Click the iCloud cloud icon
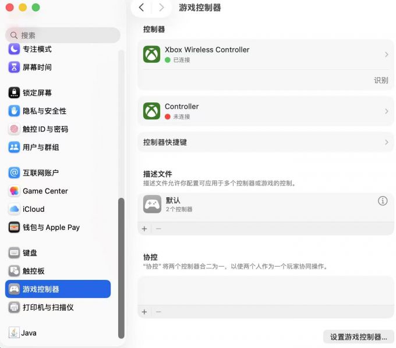This screenshot has width=396, height=348. click(x=14, y=209)
